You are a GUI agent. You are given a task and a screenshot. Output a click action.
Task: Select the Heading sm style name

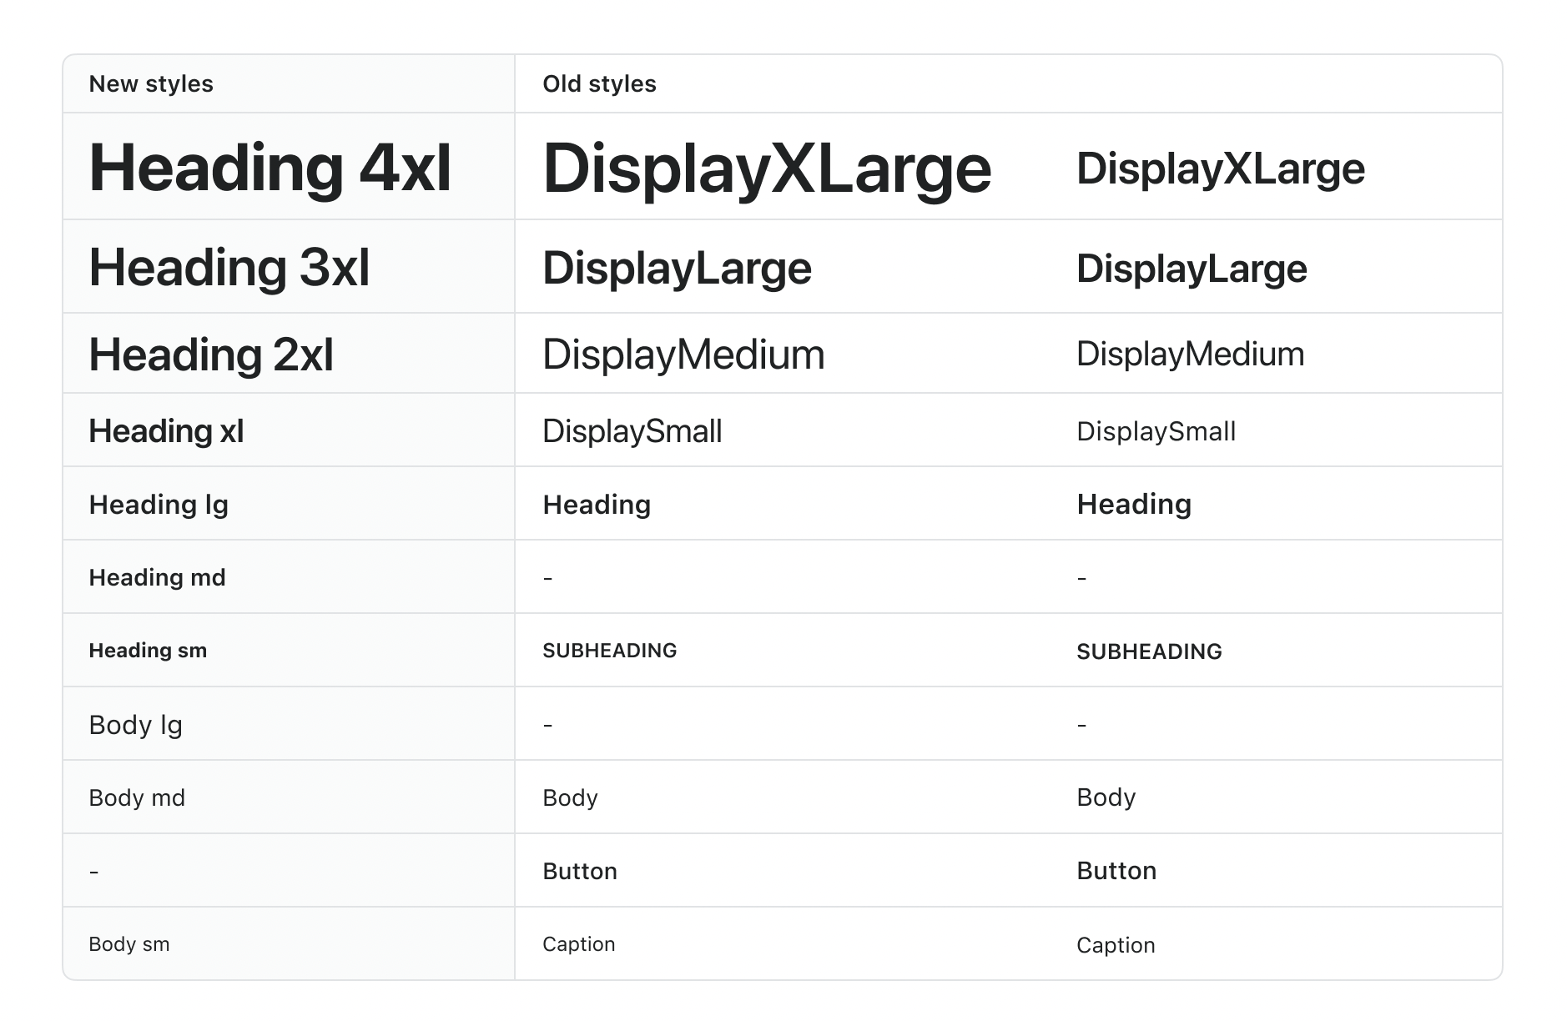tap(148, 650)
